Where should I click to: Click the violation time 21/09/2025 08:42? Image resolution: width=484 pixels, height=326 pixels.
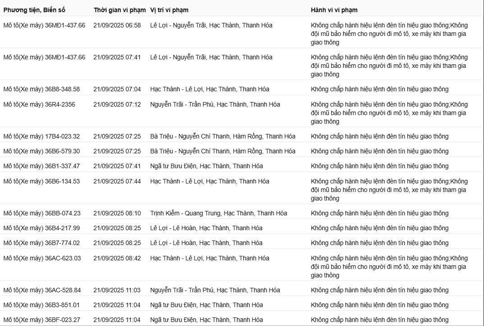point(117,258)
